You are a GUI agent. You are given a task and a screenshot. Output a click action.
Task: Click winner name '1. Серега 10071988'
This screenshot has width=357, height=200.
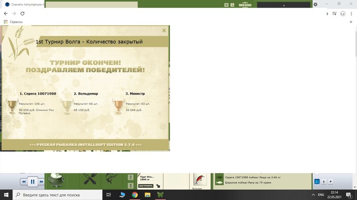(x=38, y=93)
